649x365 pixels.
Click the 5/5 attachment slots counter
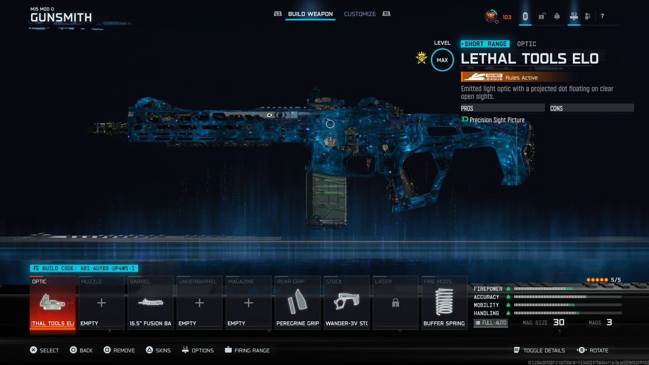(616, 280)
